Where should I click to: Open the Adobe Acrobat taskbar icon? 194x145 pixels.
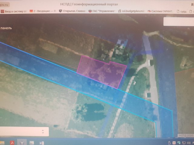click(x=12, y=143)
